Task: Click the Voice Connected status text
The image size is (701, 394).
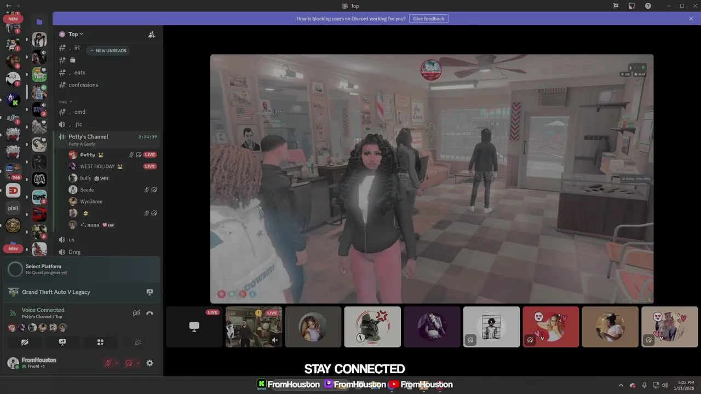Action: pos(43,310)
